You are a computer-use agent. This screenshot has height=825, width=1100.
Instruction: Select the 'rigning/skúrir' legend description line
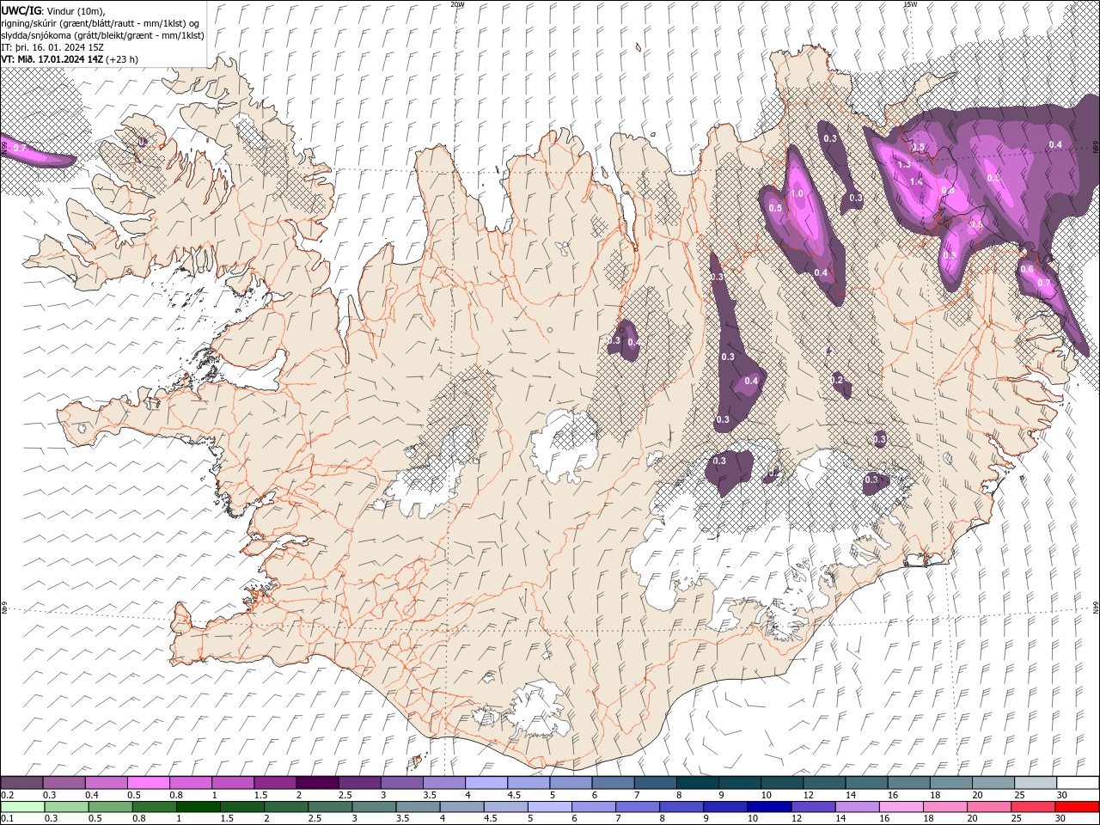pyautogui.click(x=101, y=22)
